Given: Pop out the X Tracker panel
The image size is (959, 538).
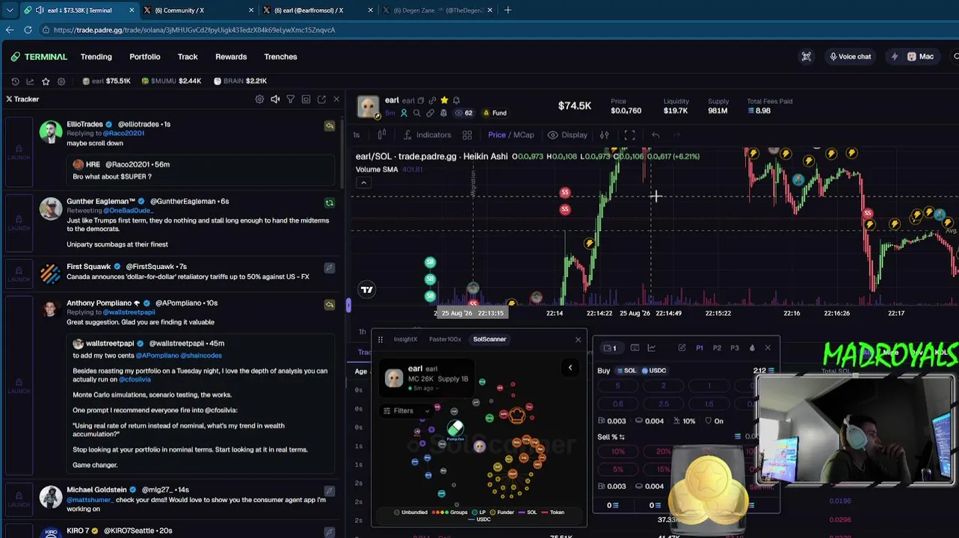Looking at the screenshot, I should (x=321, y=99).
